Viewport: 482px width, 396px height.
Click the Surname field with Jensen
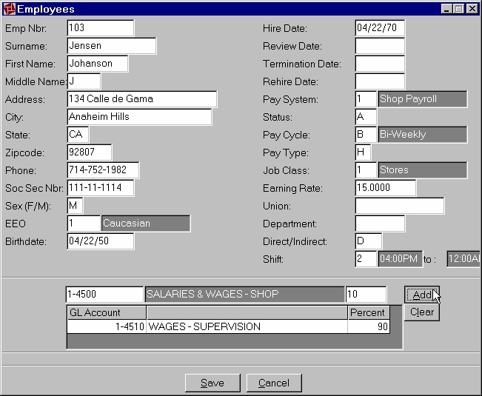[x=111, y=46]
